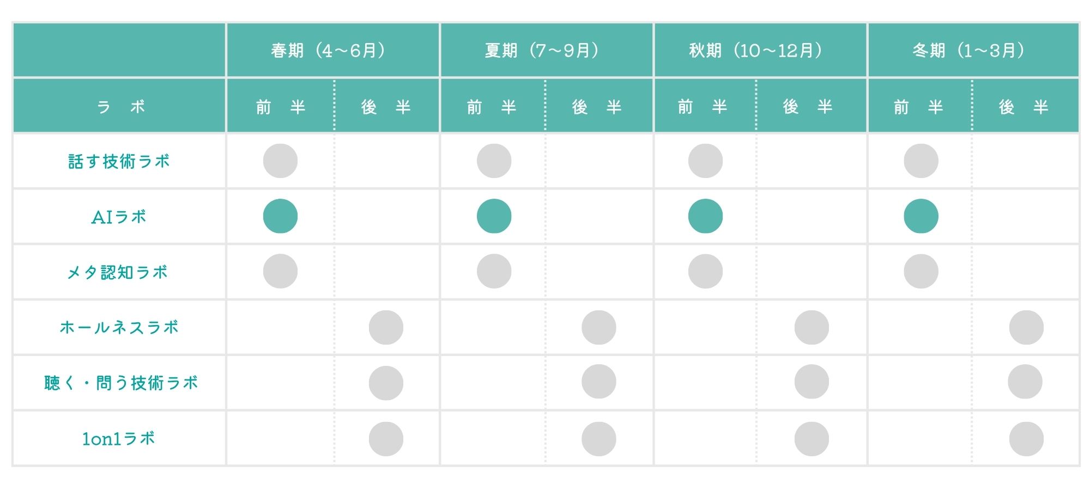The width and height of the screenshot is (1090, 490).
Task: Open the ホールネスラボ row label
Action: click(119, 327)
